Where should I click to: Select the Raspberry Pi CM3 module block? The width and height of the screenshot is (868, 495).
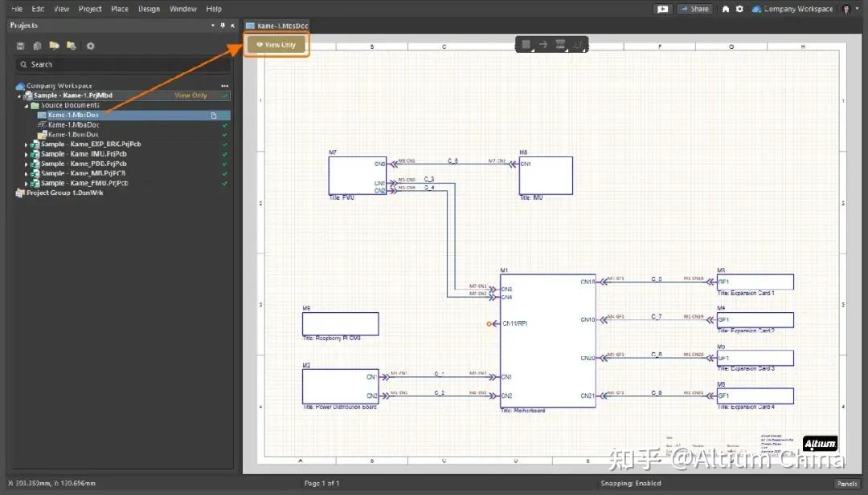point(341,324)
